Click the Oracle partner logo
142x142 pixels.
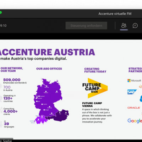[x=134, y=108]
